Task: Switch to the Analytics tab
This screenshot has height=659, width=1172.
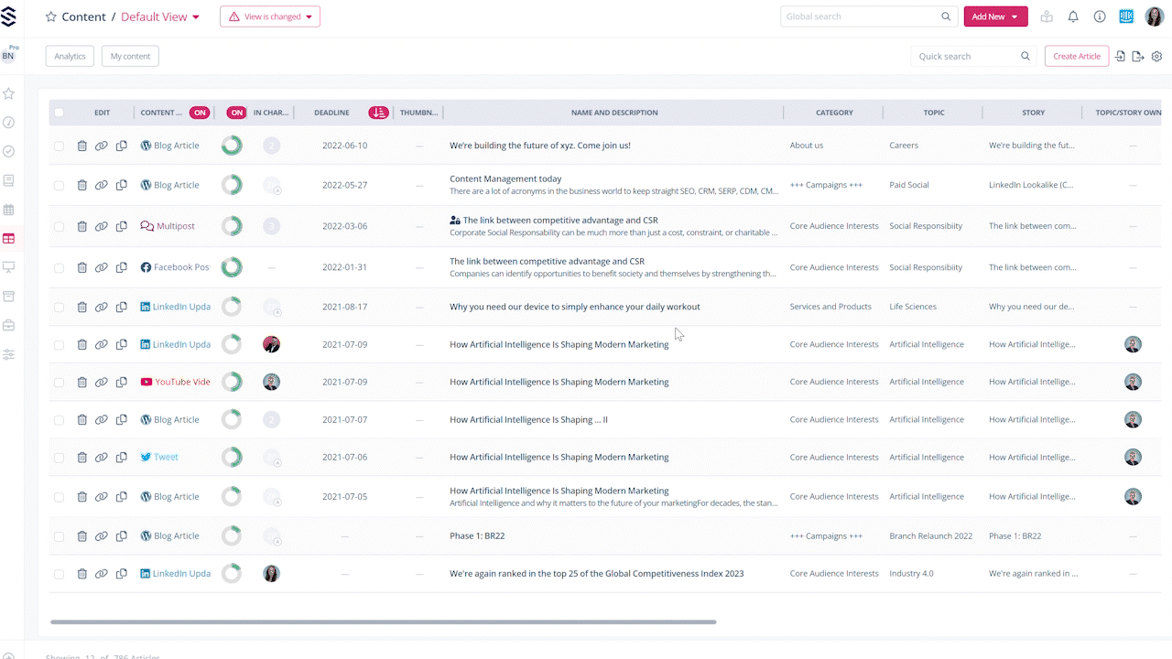Action: coord(70,56)
